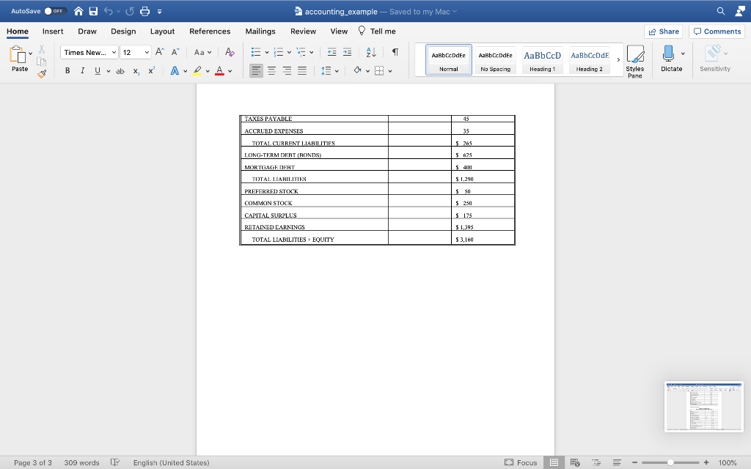
Task: Open Quick Access Toolbar customize dropdown
Action: (x=159, y=12)
